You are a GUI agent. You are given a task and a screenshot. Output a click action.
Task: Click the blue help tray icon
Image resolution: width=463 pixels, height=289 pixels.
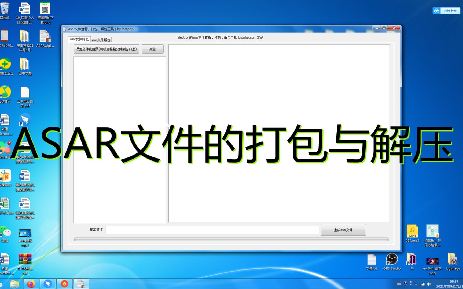405,283
